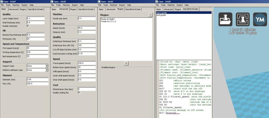Select start.gcode in the file list
The image size is (269, 118).
184,13
